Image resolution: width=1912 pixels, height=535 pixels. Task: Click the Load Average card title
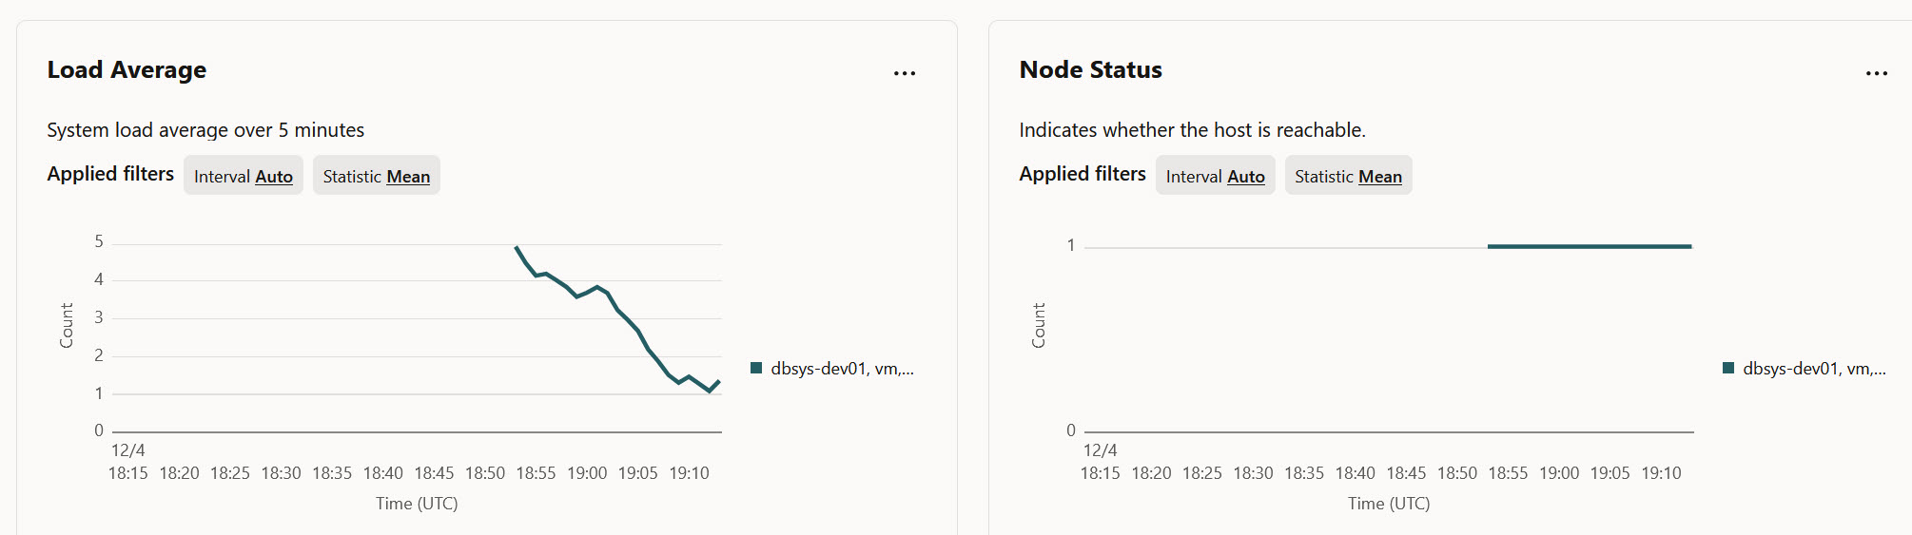(x=127, y=70)
